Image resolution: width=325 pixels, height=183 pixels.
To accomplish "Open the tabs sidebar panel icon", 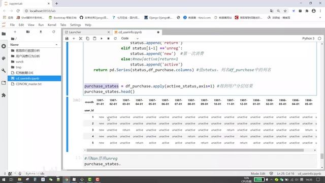I will 4,83.
